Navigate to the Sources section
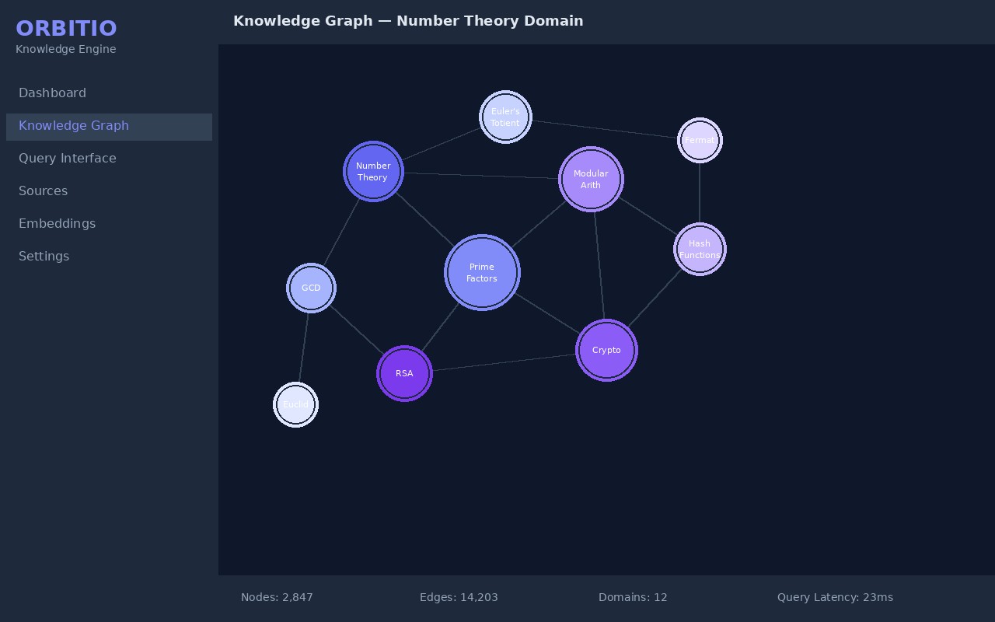Image resolution: width=995 pixels, height=622 pixels. tap(43, 190)
